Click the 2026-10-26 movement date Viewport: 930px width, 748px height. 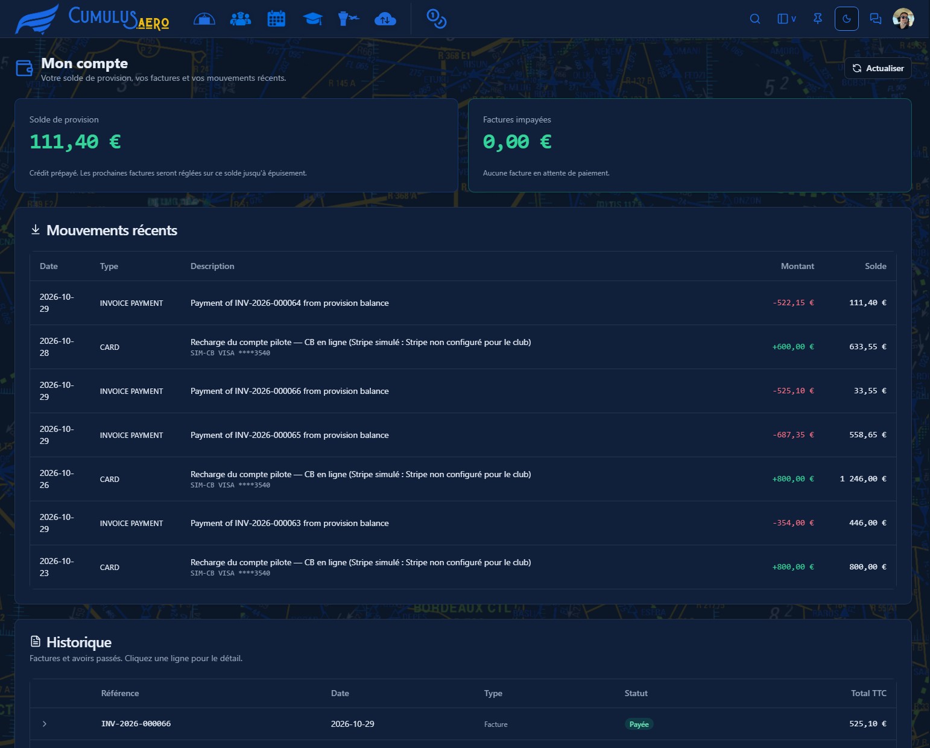[x=57, y=479]
